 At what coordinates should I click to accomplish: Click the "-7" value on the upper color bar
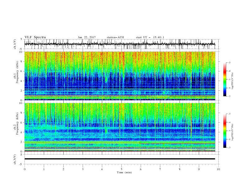(229, 96)
